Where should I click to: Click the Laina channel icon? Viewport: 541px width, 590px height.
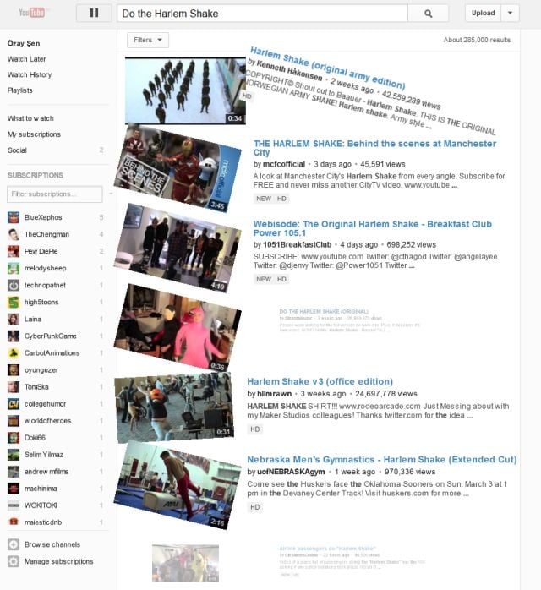click(14, 319)
